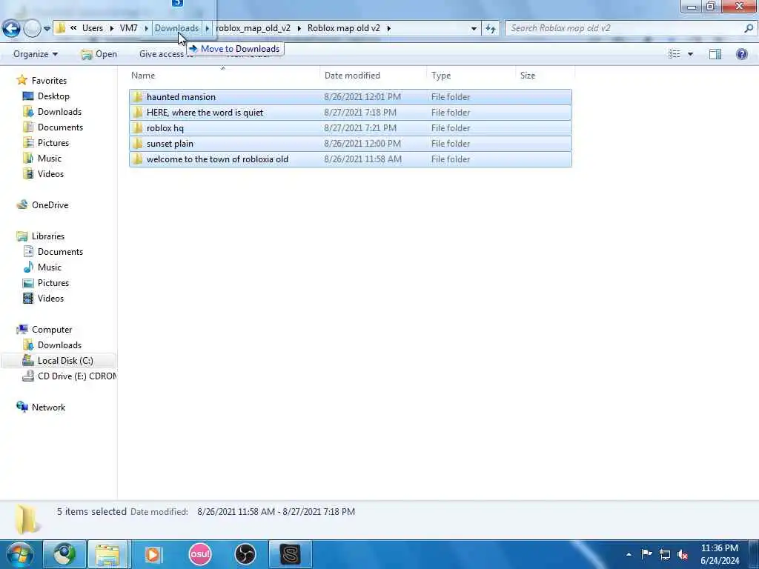Expand the arrow after Downloads in address bar
Screen dimensions: 759x569
(x=208, y=28)
